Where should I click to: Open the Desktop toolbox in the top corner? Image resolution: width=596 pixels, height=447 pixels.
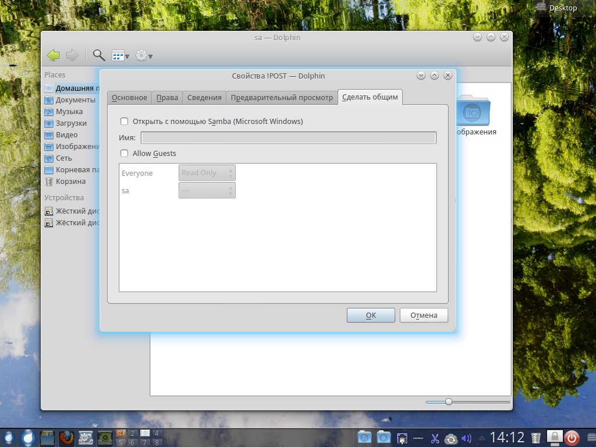pos(558,8)
